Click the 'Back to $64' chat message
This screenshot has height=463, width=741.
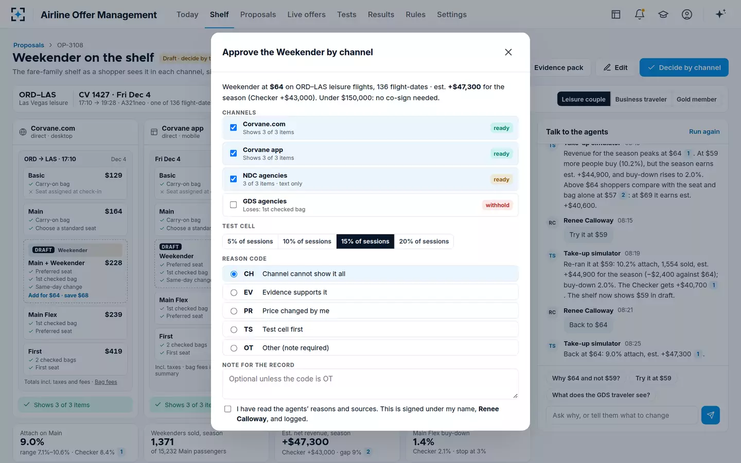588,325
